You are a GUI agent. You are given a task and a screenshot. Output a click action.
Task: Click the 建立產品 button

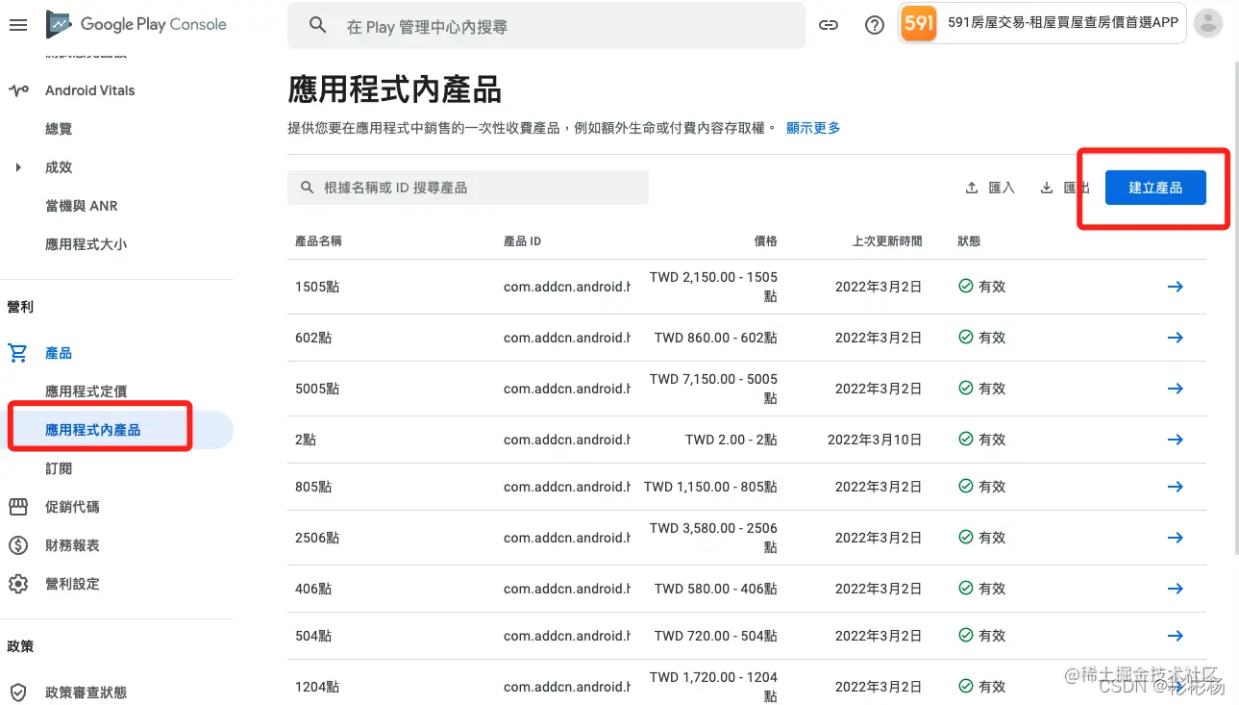tap(1155, 188)
